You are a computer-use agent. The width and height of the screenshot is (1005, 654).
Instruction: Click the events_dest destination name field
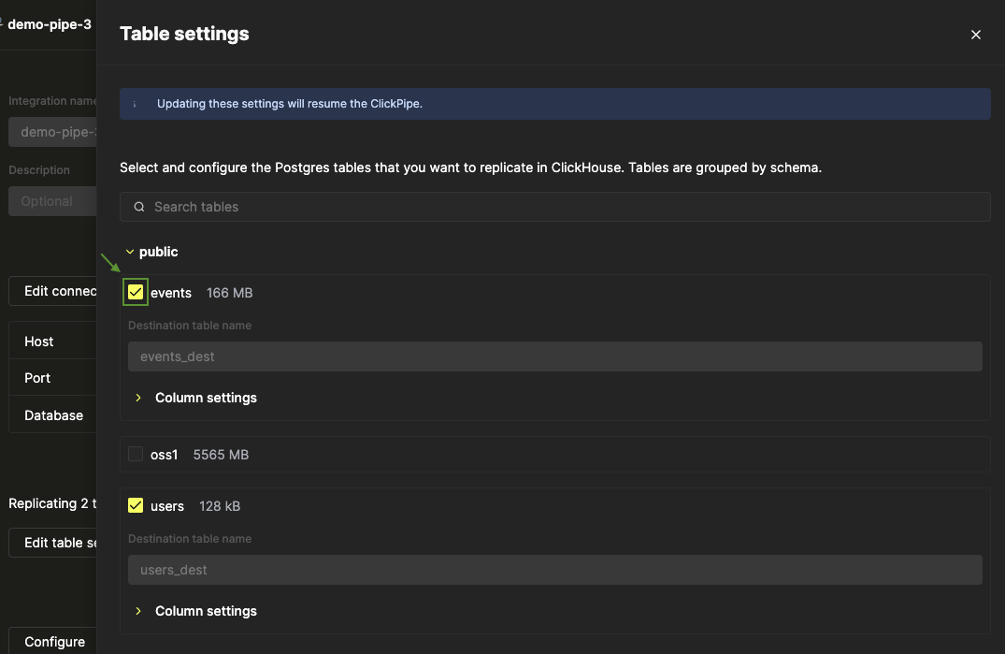554,356
